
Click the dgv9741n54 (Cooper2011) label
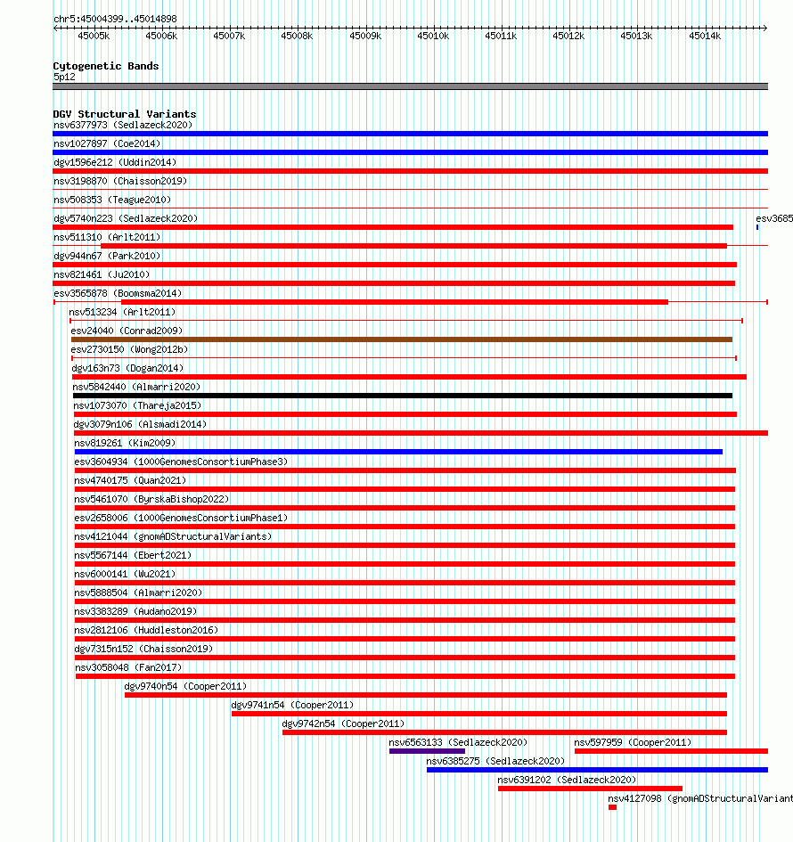tap(292, 705)
